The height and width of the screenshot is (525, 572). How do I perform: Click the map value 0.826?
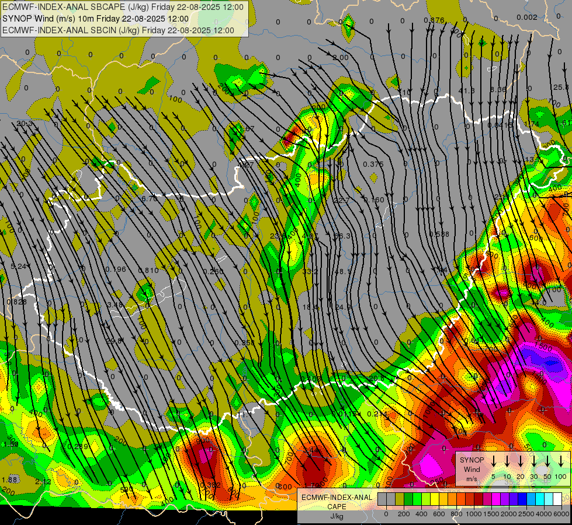(17, 302)
